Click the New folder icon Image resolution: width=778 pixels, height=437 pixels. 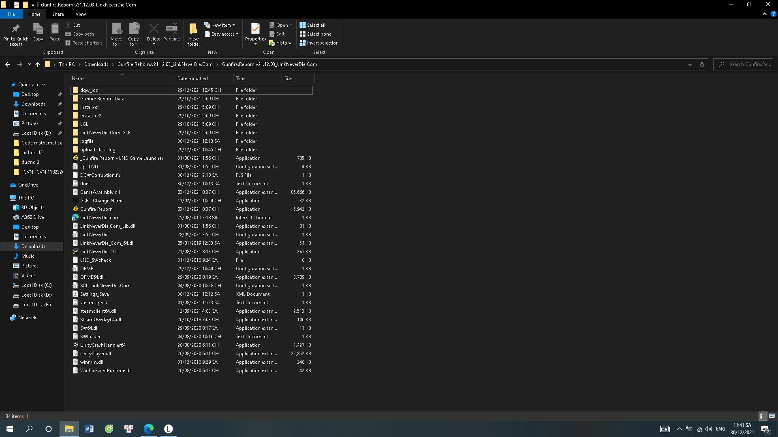pyautogui.click(x=193, y=34)
